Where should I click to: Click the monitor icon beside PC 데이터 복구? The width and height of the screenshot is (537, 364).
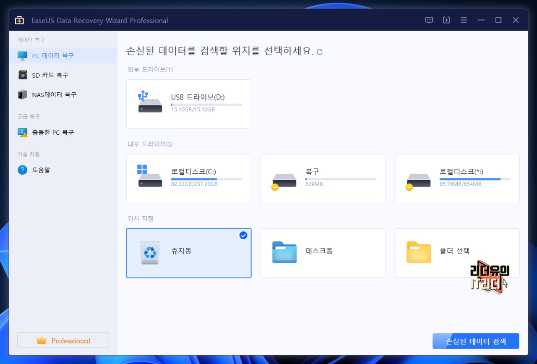(x=22, y=55)
